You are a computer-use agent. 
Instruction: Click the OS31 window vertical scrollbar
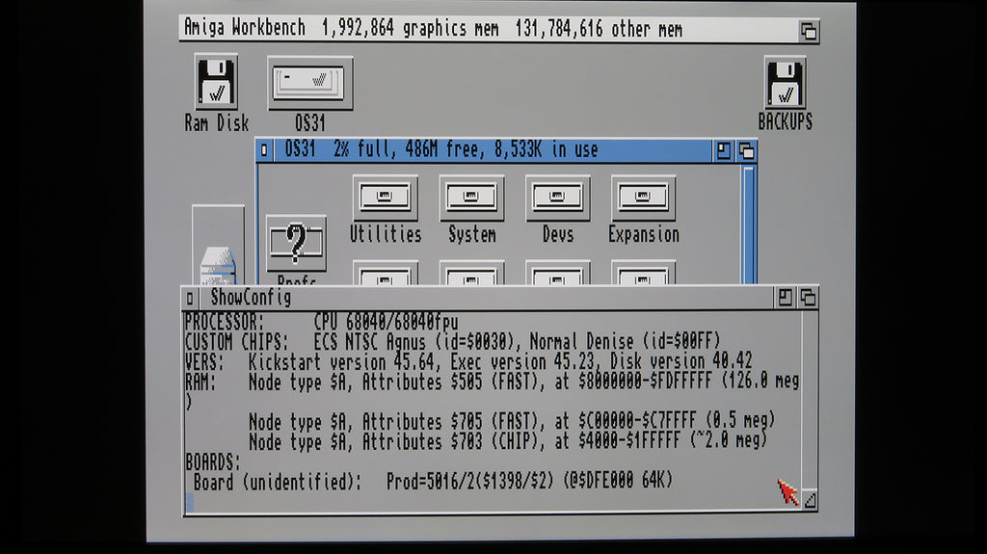click(x=749, y=222)
